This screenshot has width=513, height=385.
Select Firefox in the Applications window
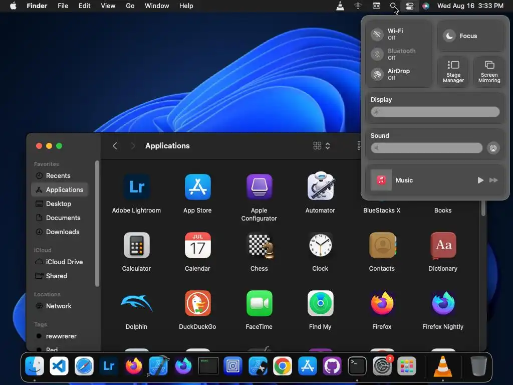pyautogui.click(x=382, y=303)
